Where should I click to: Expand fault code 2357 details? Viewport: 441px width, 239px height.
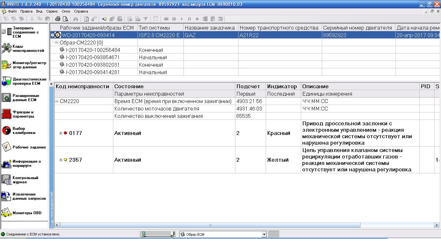coord(61,160)
